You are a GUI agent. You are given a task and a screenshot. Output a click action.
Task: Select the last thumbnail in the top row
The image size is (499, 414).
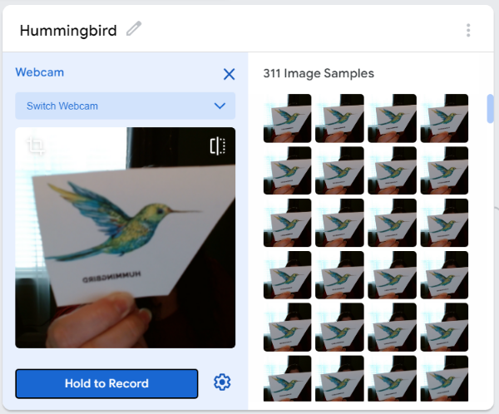444,118
